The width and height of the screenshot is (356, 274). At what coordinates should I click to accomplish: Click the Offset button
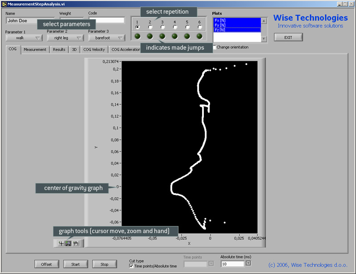click(47, 264)
